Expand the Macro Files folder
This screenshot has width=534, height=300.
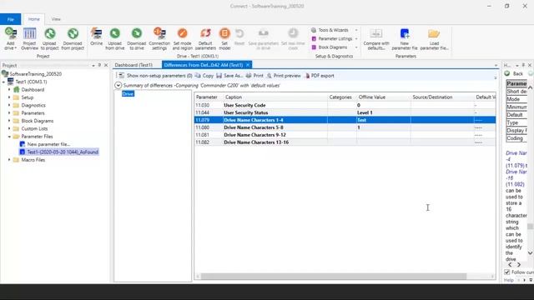(9, 160)
